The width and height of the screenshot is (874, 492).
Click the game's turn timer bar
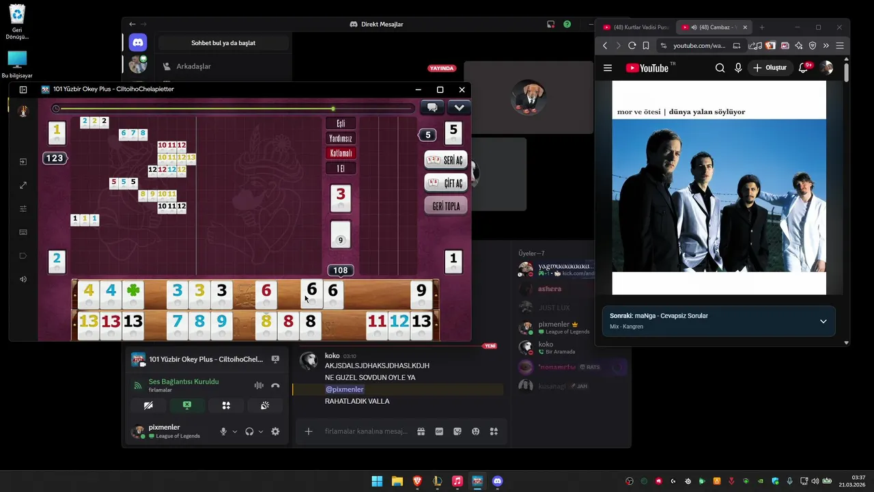(234, 108)
